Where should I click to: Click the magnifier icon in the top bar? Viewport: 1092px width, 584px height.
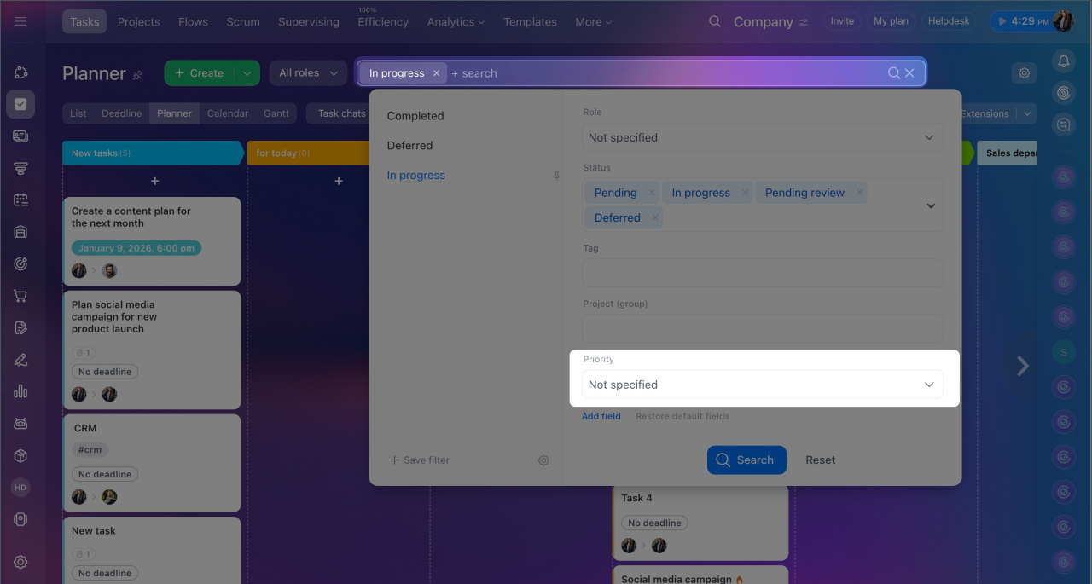click(715, 21)
